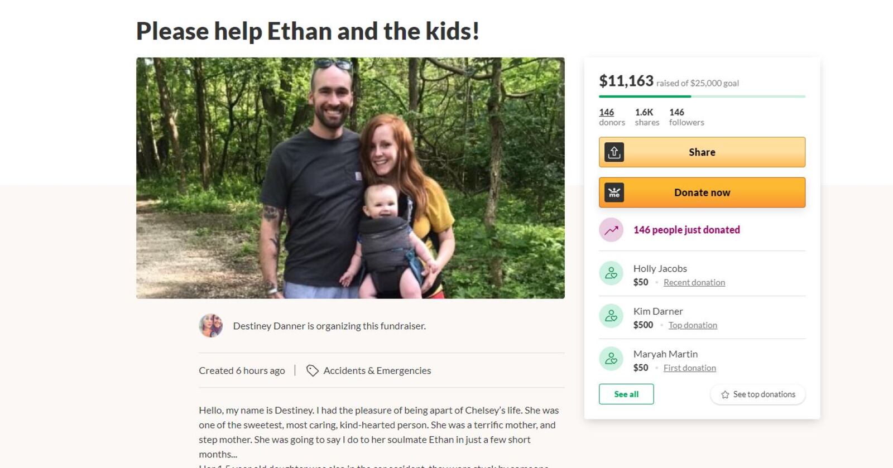Open Destiney Danner's organizer profile photo
Viewport: 893px width, 468px height.
(211, 326)
